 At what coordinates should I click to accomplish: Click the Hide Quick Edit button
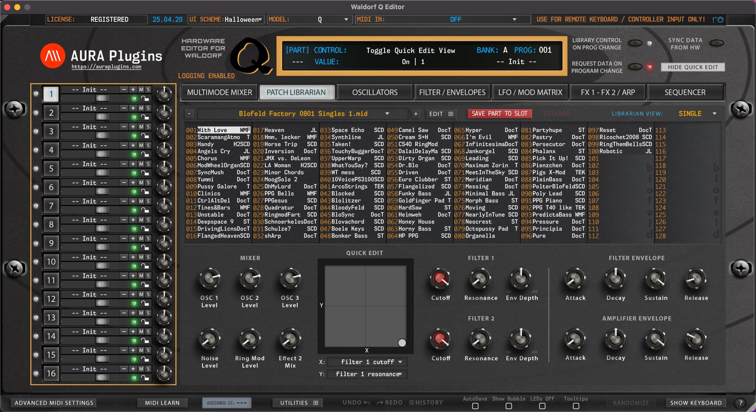692,67
